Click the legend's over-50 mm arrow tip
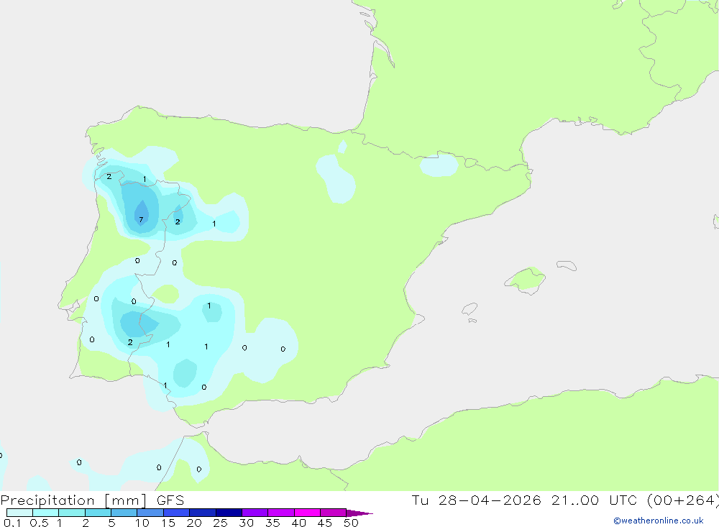 coord(359,513)
